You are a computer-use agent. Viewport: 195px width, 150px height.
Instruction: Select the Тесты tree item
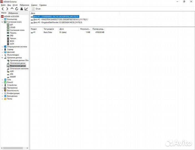click(x=9, y=99)
